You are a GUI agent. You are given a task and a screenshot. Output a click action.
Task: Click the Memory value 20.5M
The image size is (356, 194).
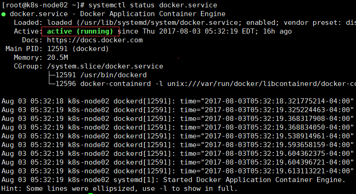[58, 57]
